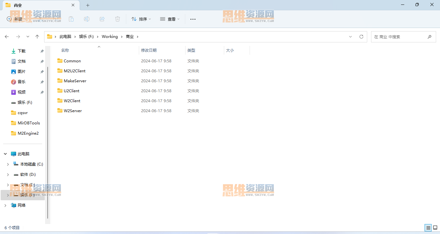Click the search magnifier icon
The image size is (440, 234).
[429, 37]
